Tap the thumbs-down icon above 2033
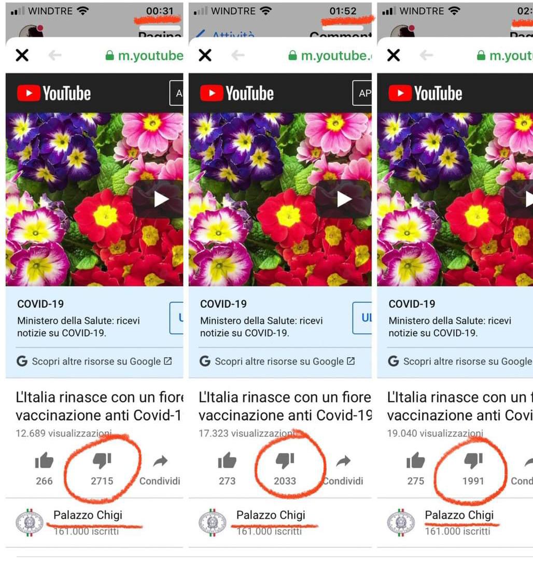This screenshot has height=570, width=533. point(285,461)
